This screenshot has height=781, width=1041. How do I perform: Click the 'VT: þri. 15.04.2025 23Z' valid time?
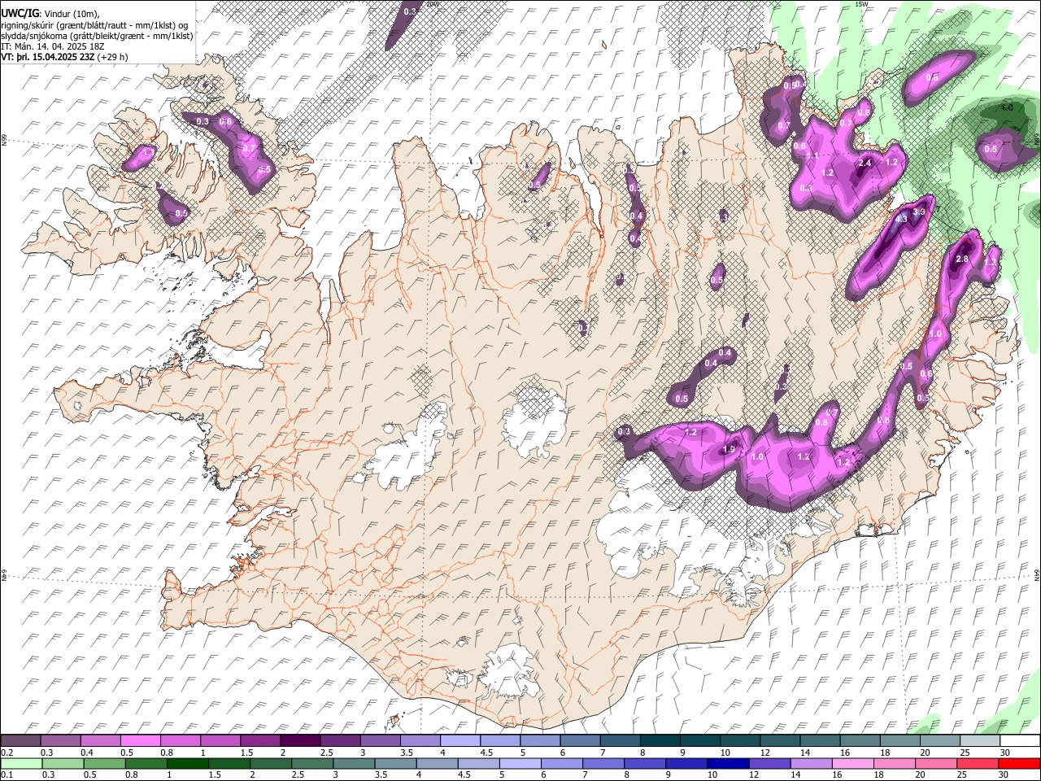48,57
